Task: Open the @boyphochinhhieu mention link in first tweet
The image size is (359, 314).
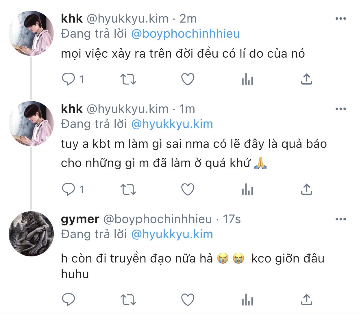Action: click(185, 34)
